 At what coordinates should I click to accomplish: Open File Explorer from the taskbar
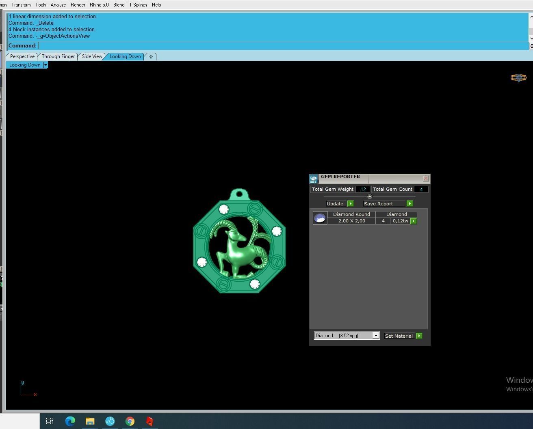(90, 421)
